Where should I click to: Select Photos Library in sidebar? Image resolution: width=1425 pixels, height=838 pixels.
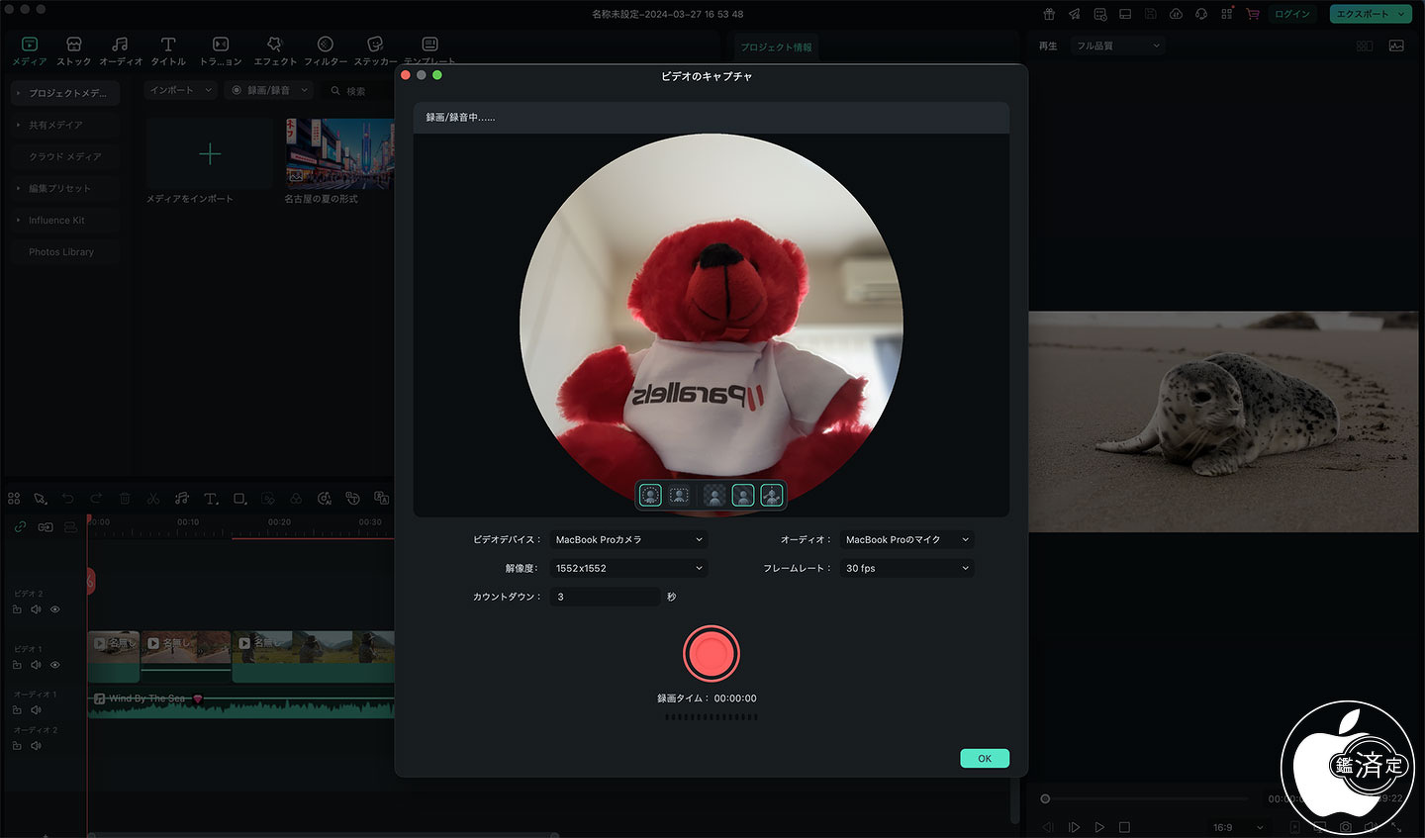click(x=65, y=251)
